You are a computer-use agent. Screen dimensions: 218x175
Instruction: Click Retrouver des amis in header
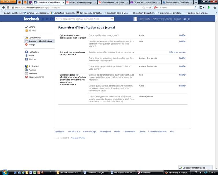coord(162,19)
